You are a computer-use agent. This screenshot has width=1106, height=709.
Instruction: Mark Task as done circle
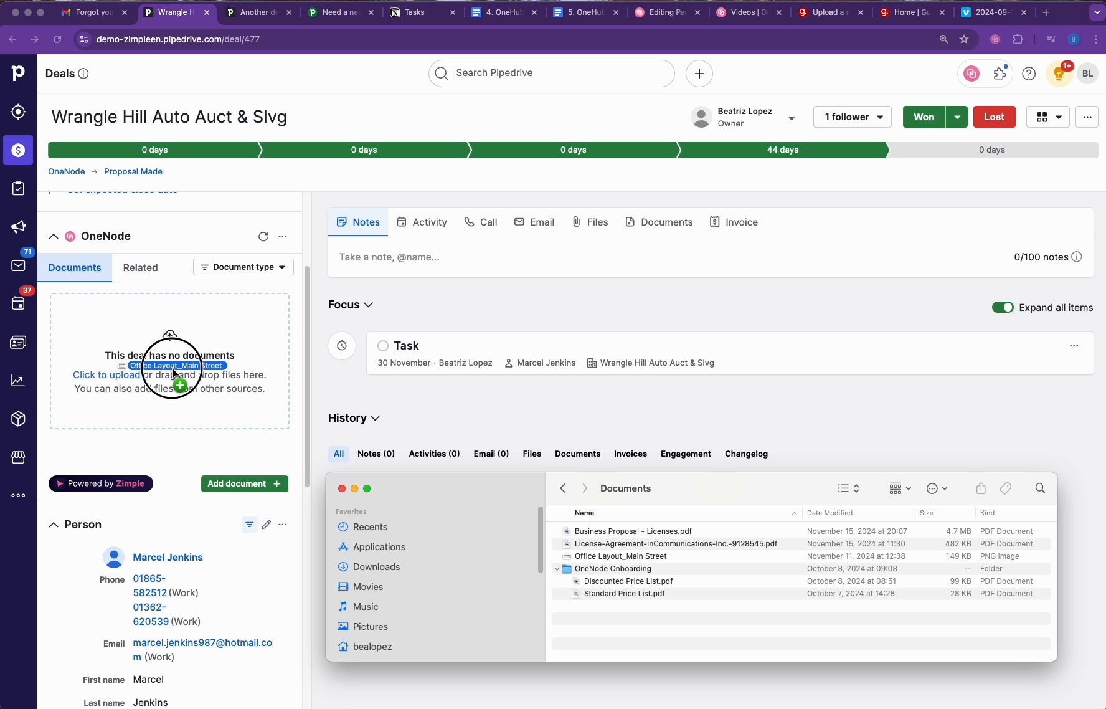[x=383, y=346]
